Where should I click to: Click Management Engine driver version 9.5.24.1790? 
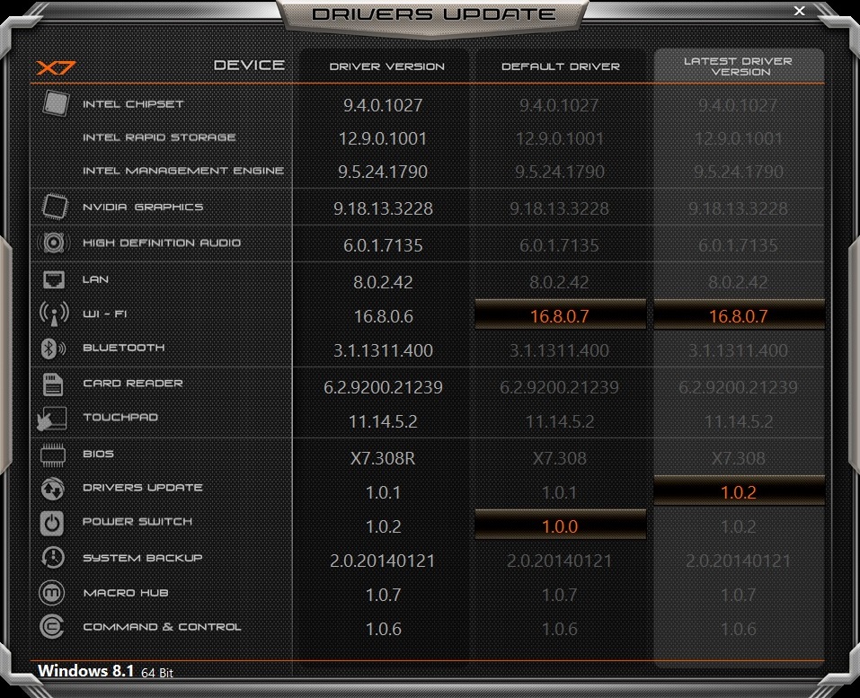pyautogui.click(x=383, y=172)
